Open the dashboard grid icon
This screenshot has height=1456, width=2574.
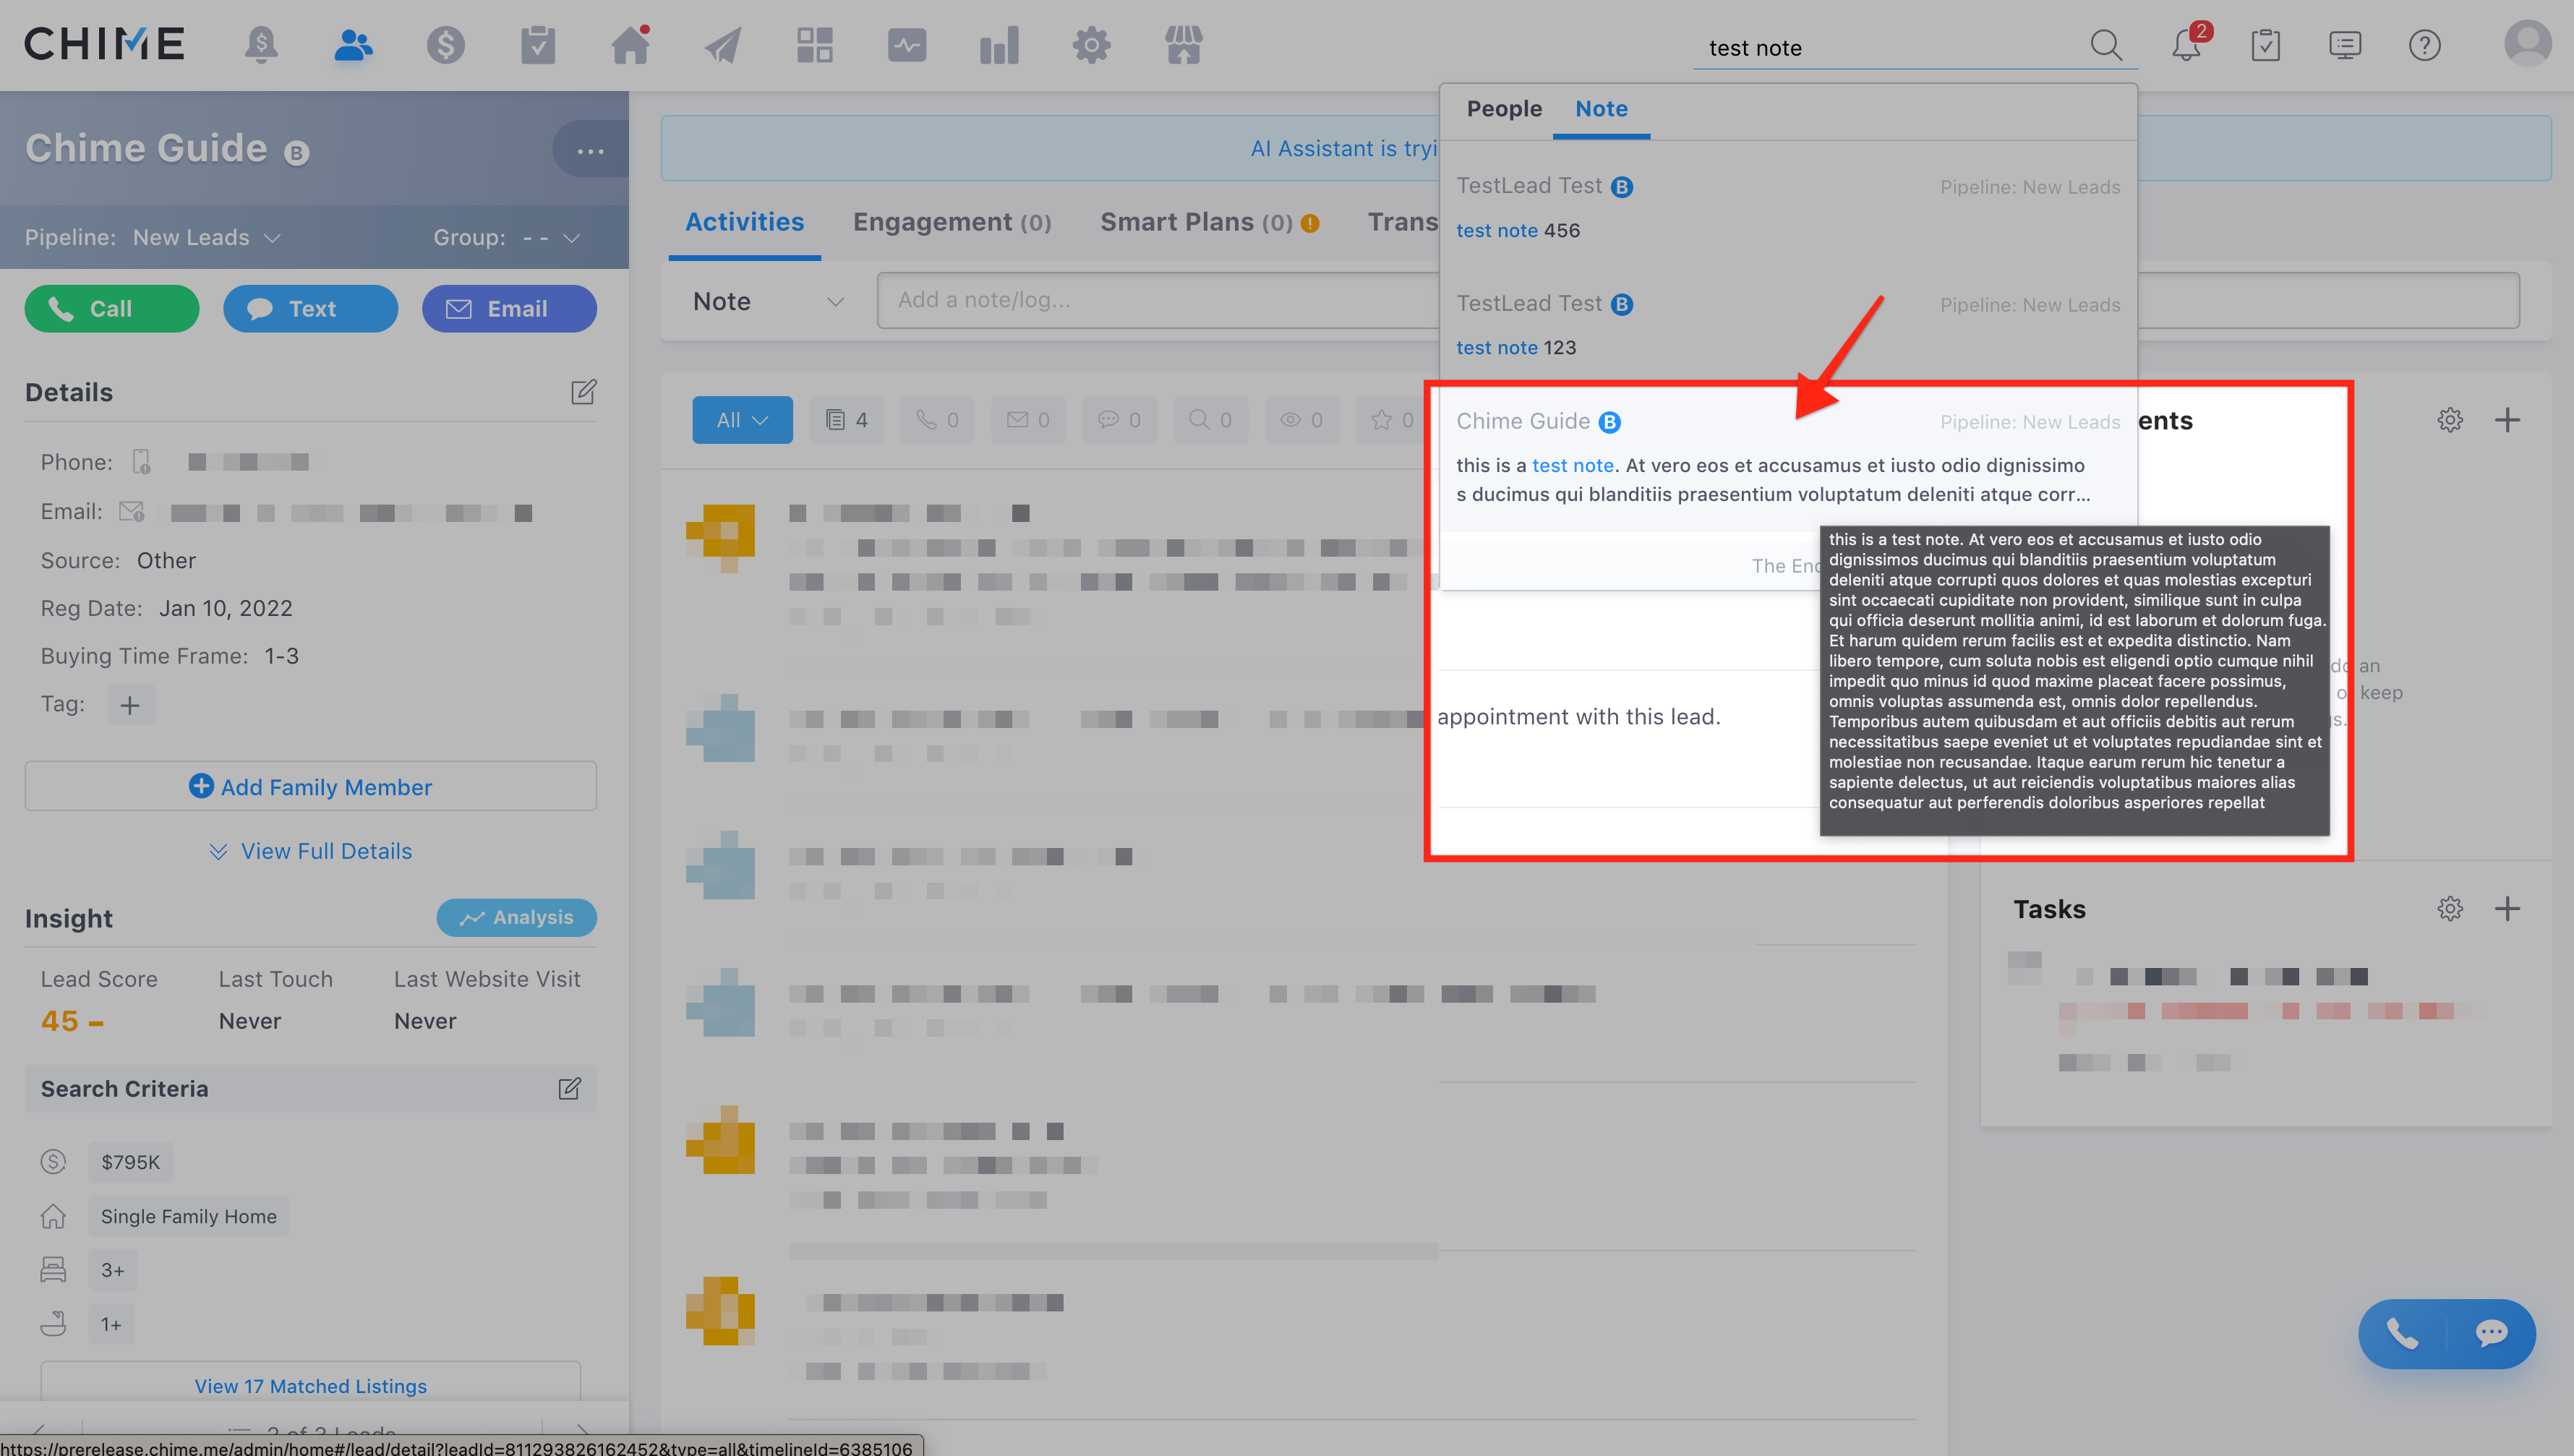pyautogui.click(x=814, y=45)
